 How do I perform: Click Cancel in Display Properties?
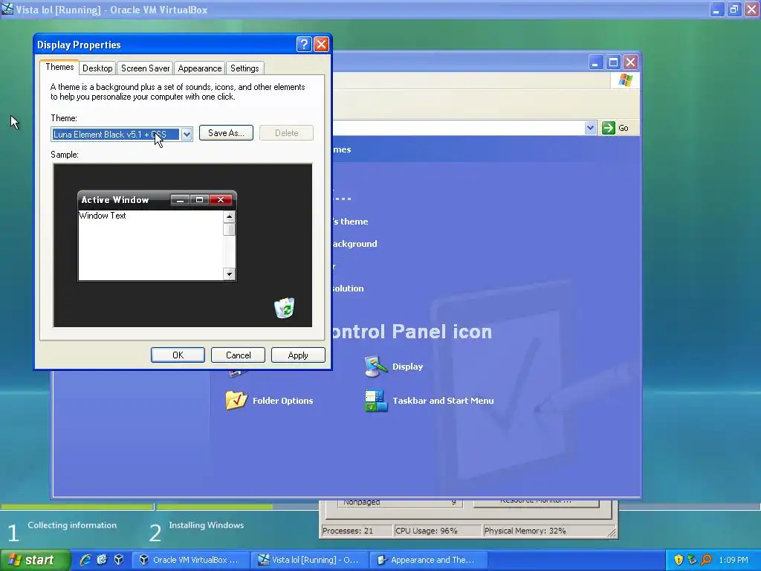coord(238,355)
